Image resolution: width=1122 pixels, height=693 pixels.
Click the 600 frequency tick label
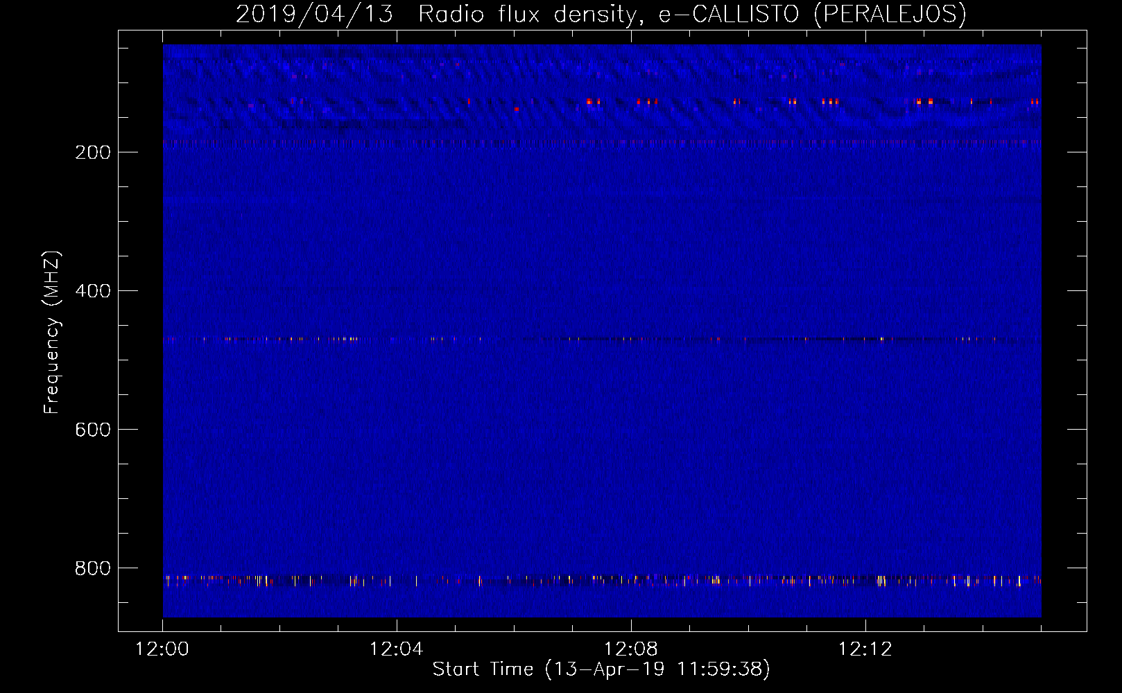[92, 430]
